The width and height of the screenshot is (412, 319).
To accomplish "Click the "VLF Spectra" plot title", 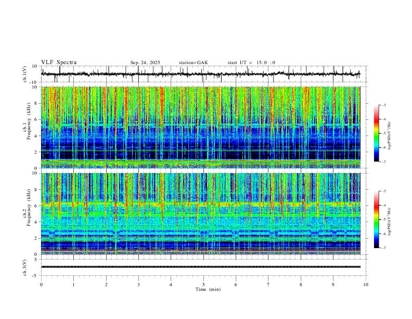I will (59, 63).
